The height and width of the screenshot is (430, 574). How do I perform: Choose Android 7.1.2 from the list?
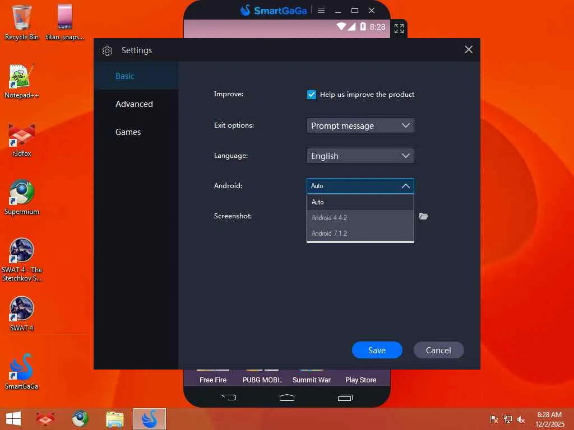pos(360,233)
